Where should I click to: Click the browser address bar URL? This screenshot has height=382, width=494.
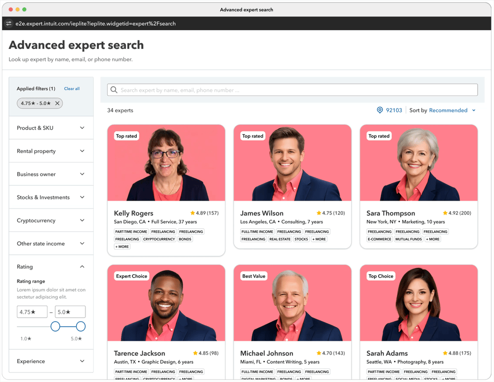click(x=95, y=23)
